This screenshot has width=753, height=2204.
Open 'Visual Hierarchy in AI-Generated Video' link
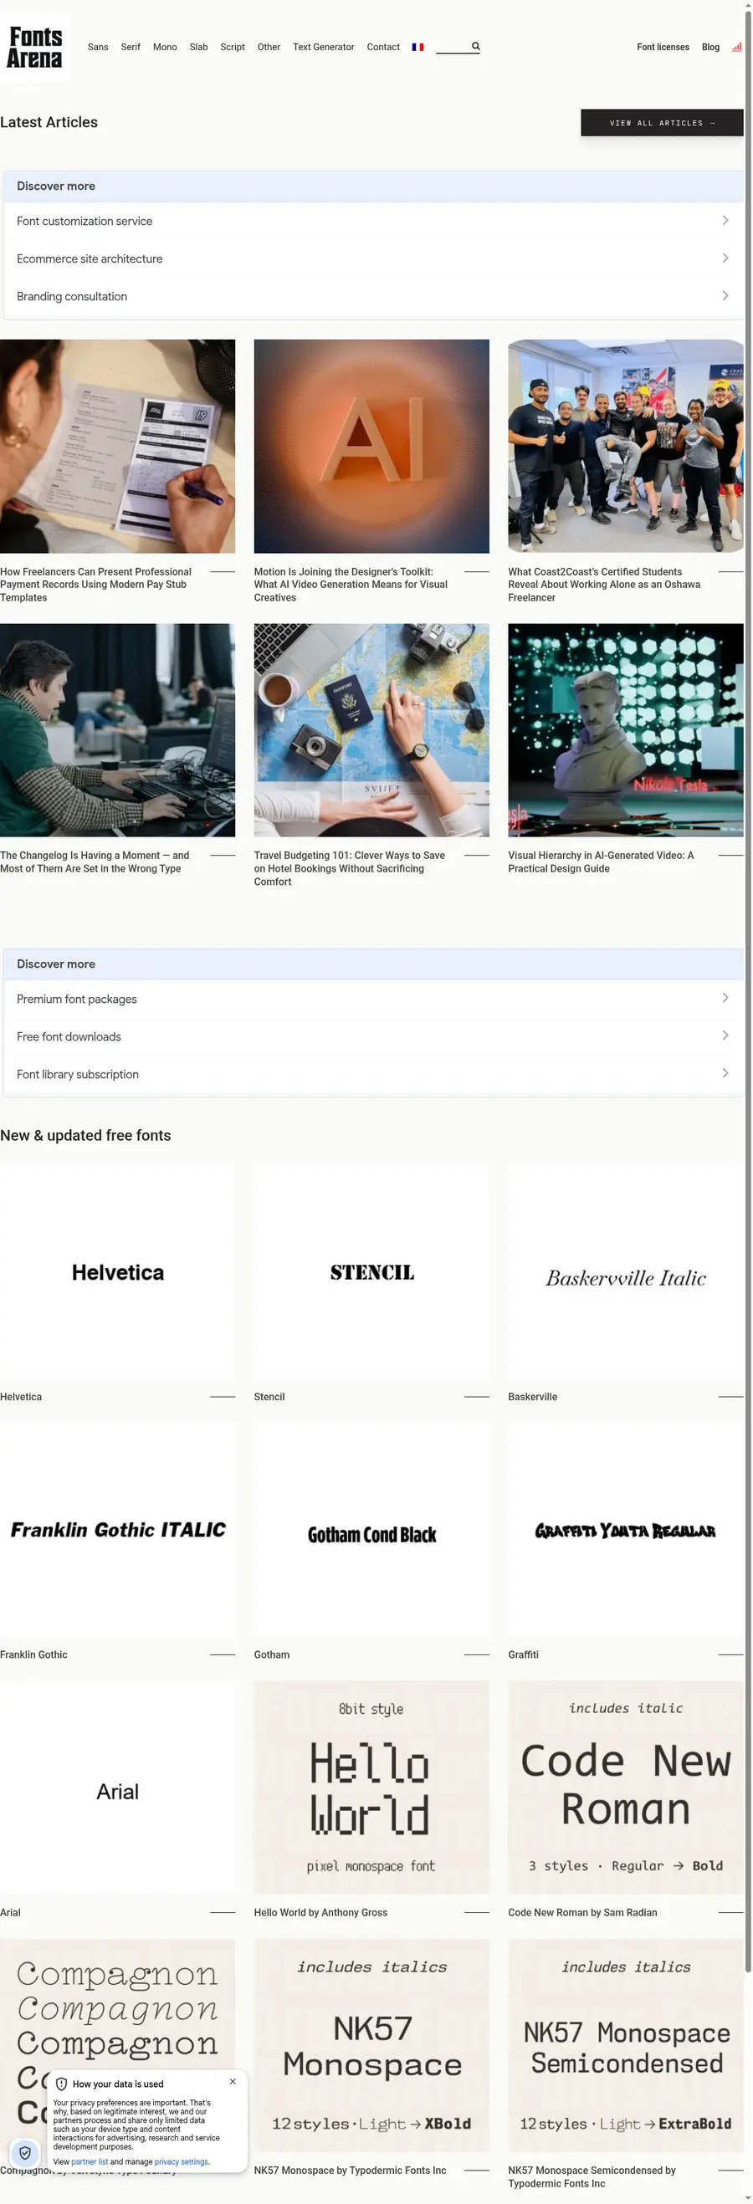[601, 862]
